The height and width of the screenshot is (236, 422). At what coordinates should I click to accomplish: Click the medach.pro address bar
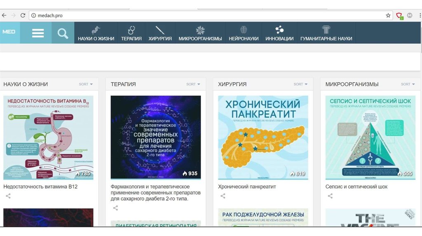pos(210,16)
